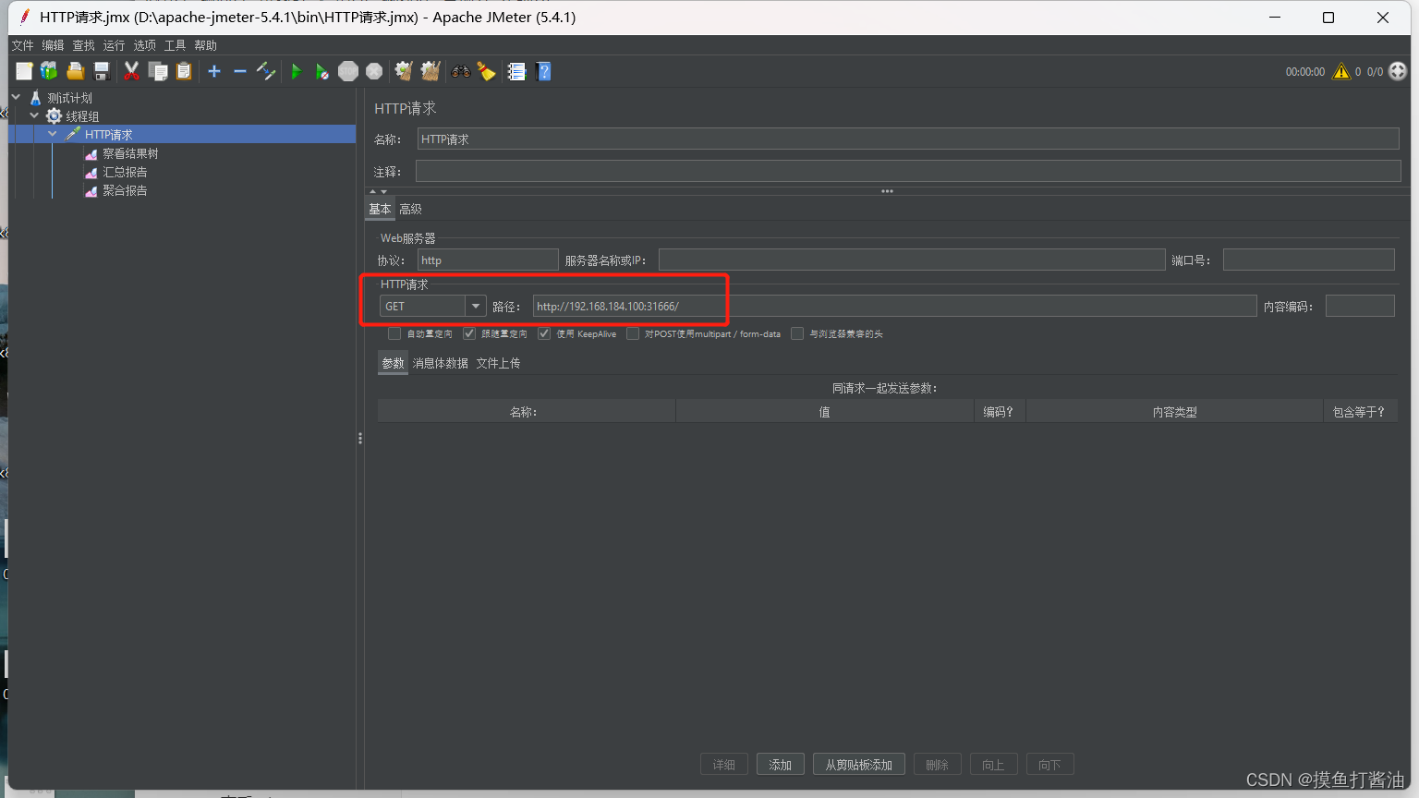Image resolution: width=1419 pixels, height=798 pixels.
Task: Click Start no pauses icon
Action: point(321,71)
